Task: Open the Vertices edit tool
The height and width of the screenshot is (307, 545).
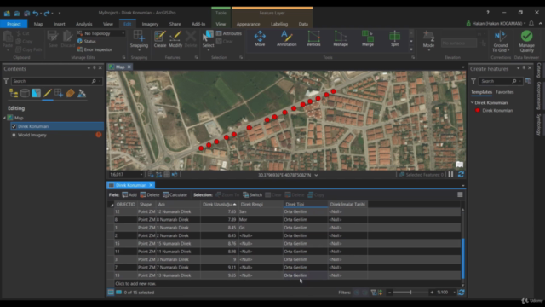Action: pos(313,38)
